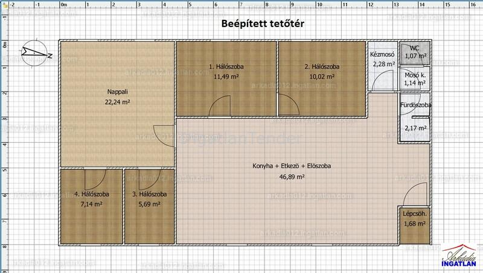This screenshot has width=483, height=273.
Task: Select the Mosó k. room label
Action: point(415,74)
